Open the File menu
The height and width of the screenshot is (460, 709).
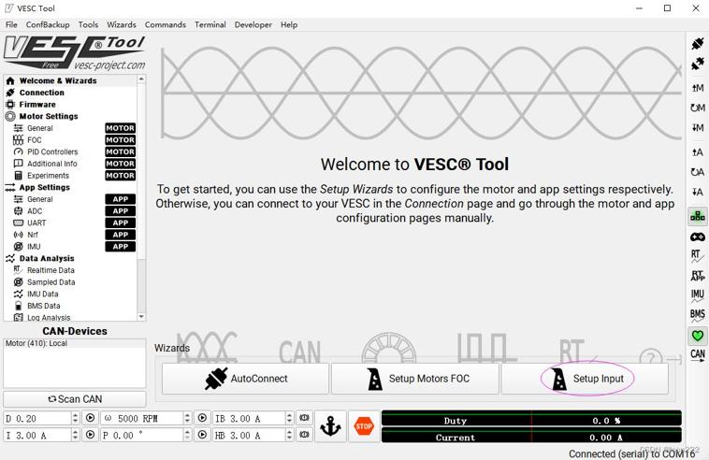point(11,25)
